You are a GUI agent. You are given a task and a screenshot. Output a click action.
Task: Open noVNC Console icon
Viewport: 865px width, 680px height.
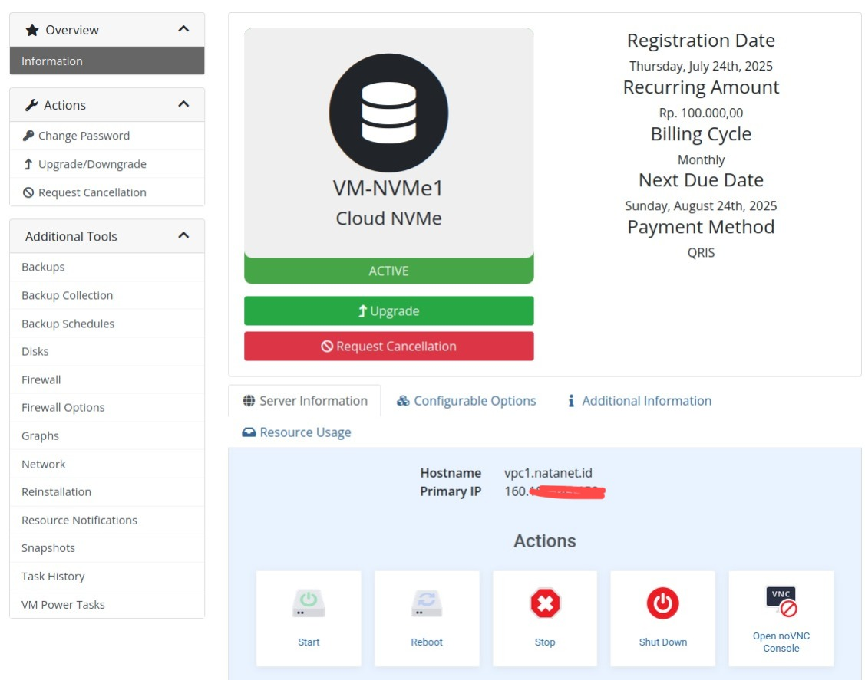(781, 601)
